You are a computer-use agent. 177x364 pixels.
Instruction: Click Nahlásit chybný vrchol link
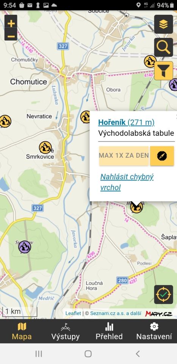pos(127,182)
